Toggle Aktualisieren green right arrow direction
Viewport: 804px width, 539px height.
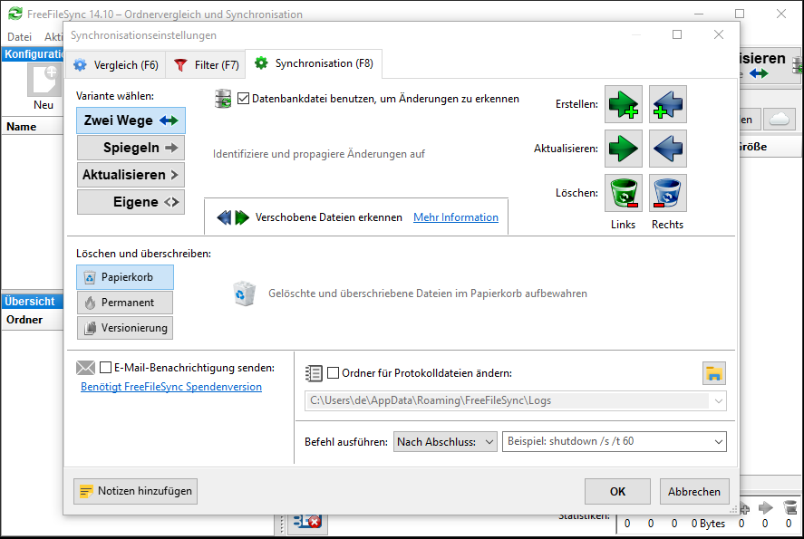click(x=623, y=149)
